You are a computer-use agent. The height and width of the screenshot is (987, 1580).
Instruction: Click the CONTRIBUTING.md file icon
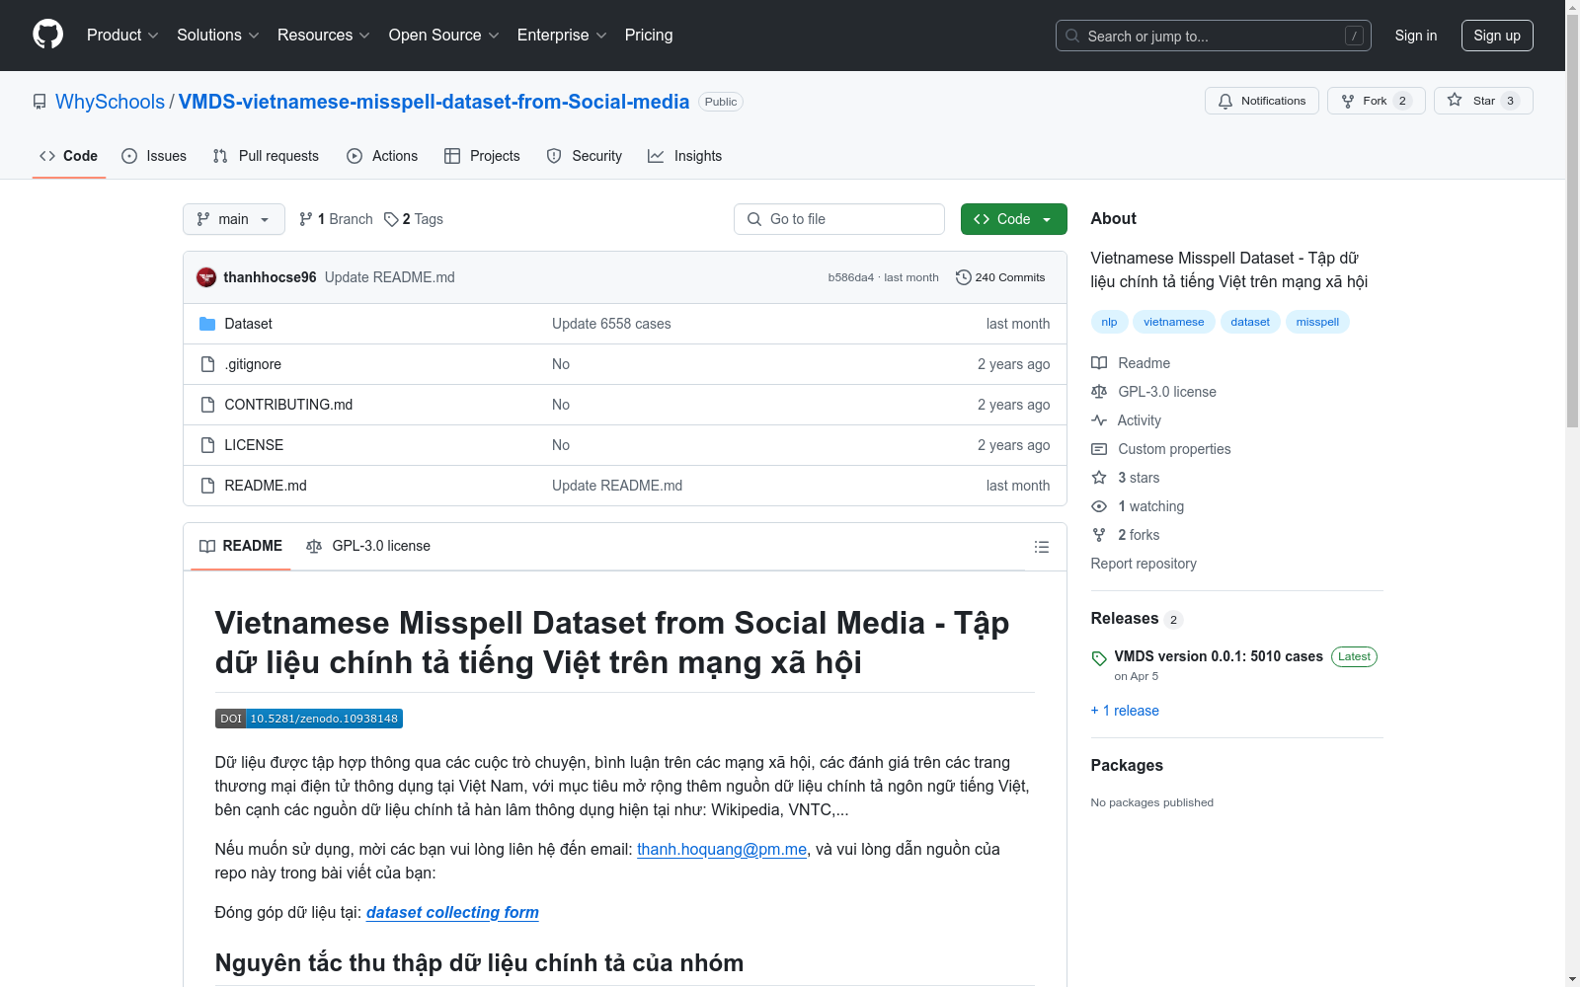coord(207,405)
